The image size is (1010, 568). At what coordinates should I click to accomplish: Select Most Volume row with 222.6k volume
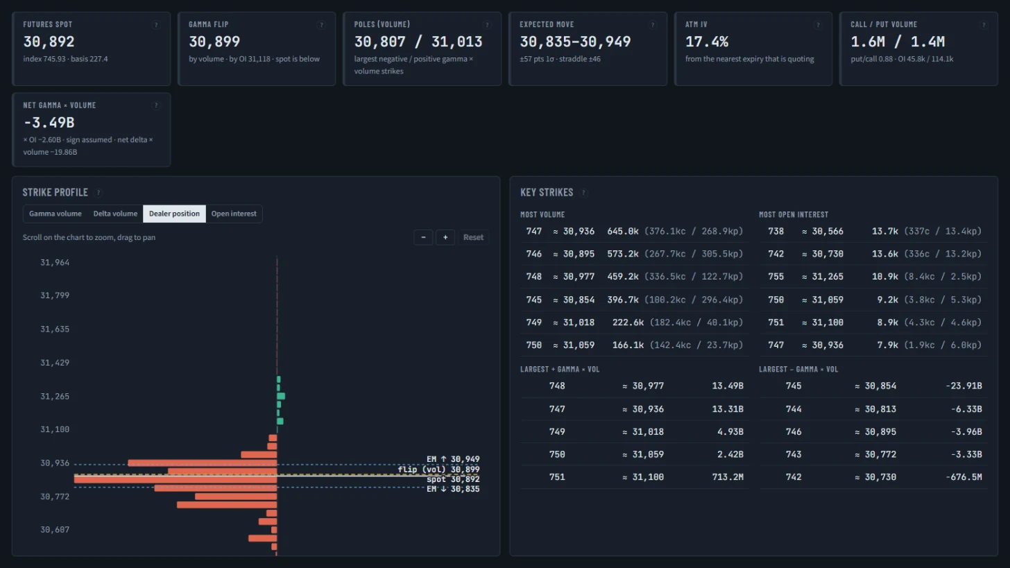(x=635, y=322)
